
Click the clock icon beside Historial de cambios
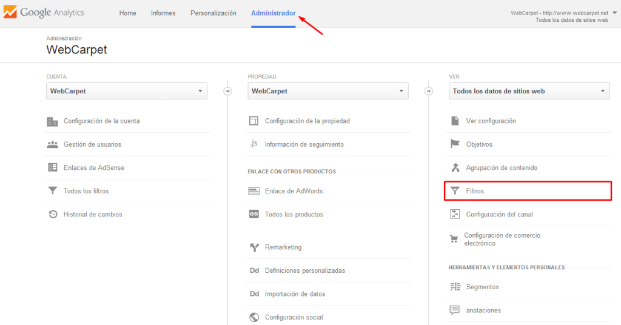coord(53,214)
